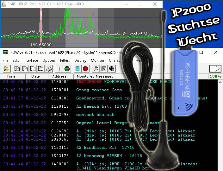Open the Monitor menu
Viewport: 223px width, 171px height.
(x=97, y=60)
